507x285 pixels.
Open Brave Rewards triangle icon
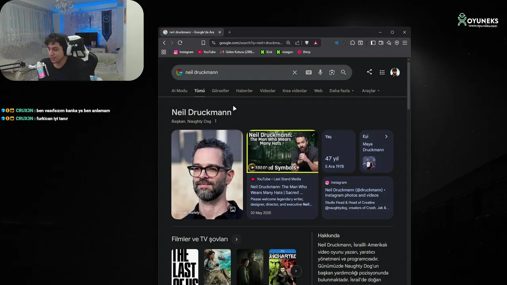point(316,43)
